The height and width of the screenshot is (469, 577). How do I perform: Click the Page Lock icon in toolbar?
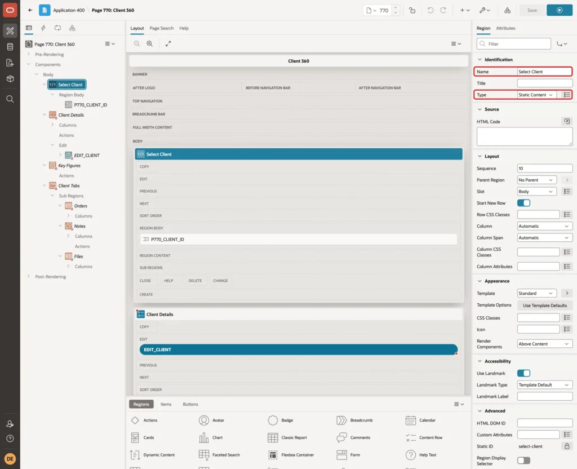point(412,10)
